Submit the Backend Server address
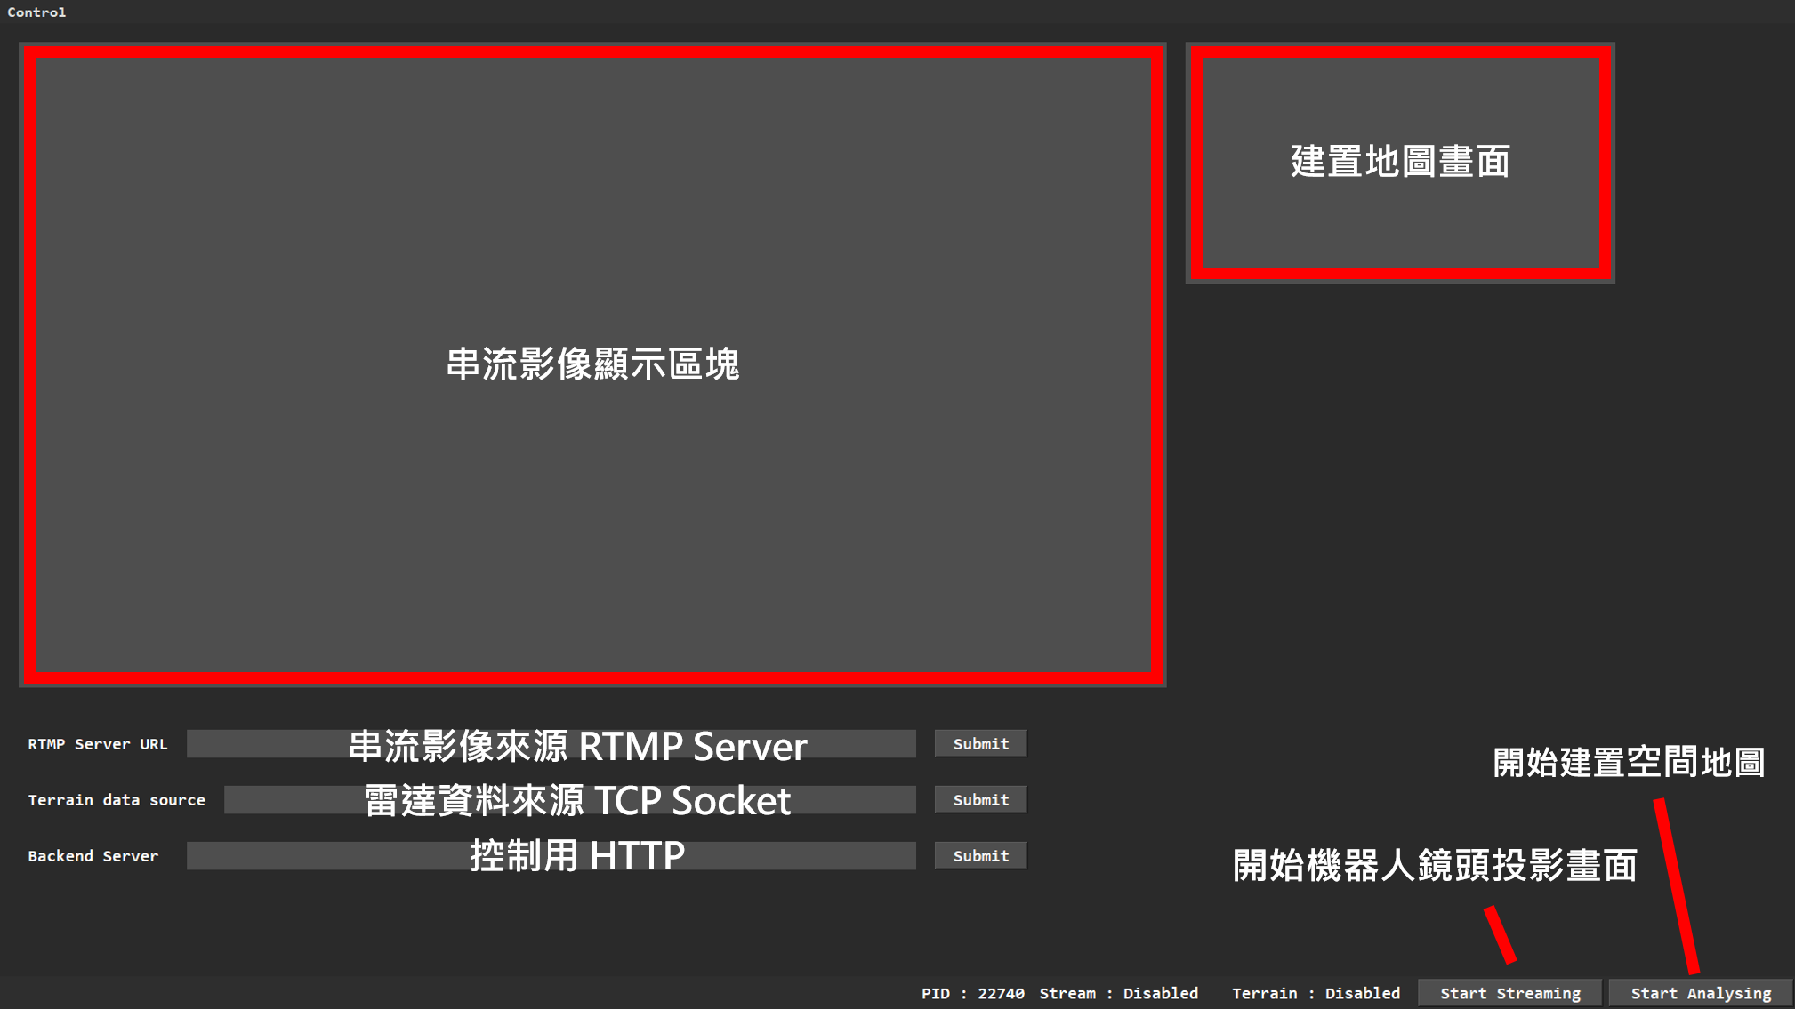This screenshot has width=1795, height=1009. 980,856
